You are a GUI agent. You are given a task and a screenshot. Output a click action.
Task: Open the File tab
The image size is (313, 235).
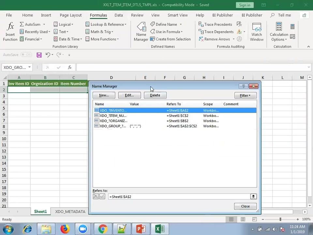point(9,15)
